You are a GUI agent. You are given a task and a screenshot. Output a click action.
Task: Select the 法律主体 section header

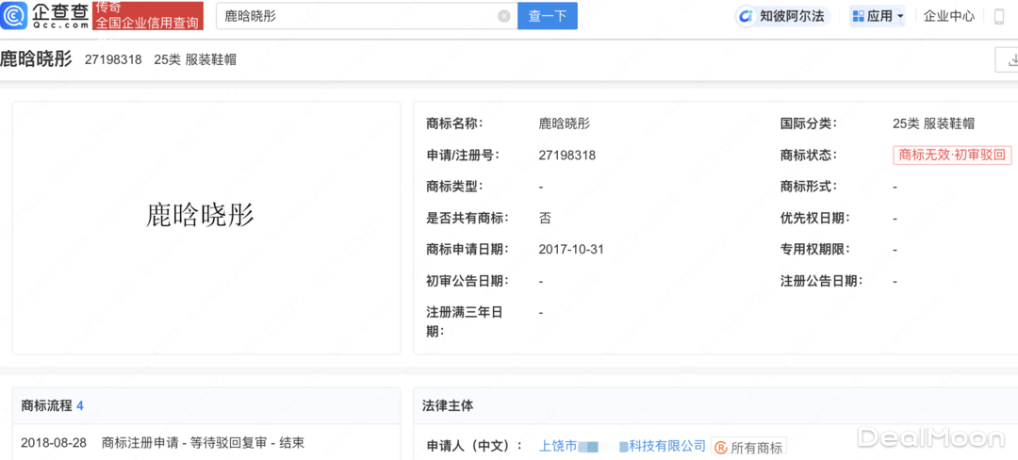click(x=448, y=405)
